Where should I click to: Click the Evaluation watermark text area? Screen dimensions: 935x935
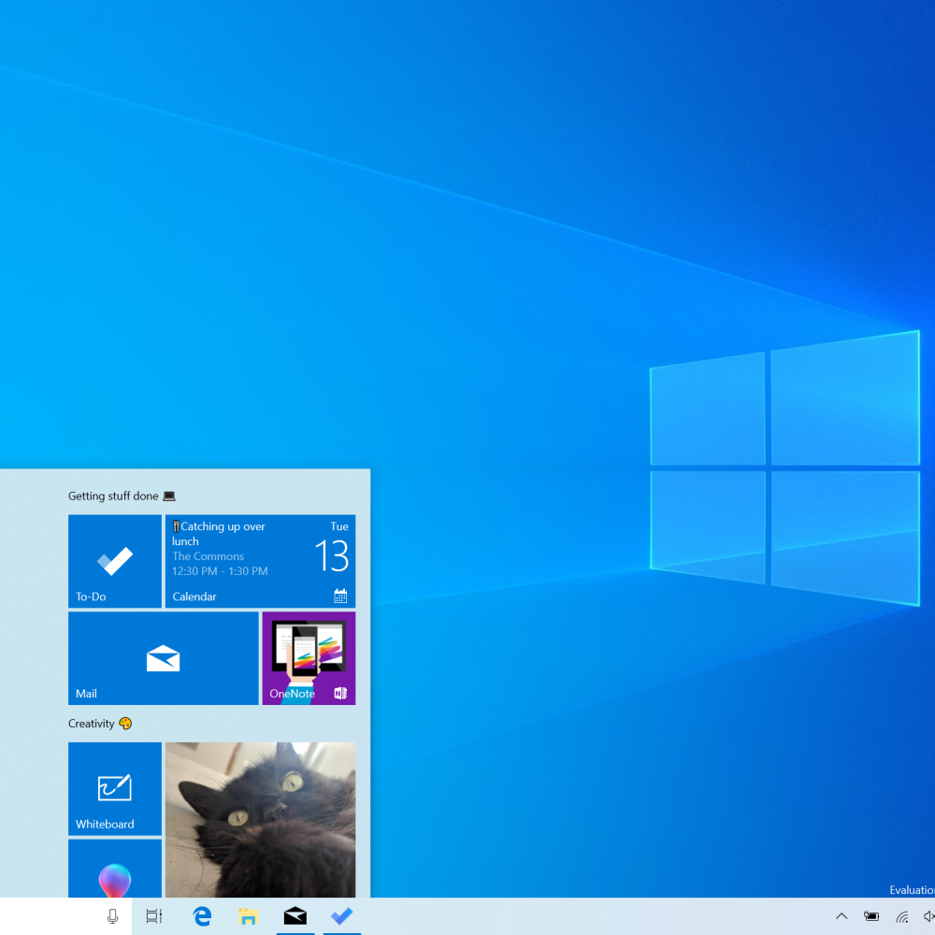tap(912, 890)
